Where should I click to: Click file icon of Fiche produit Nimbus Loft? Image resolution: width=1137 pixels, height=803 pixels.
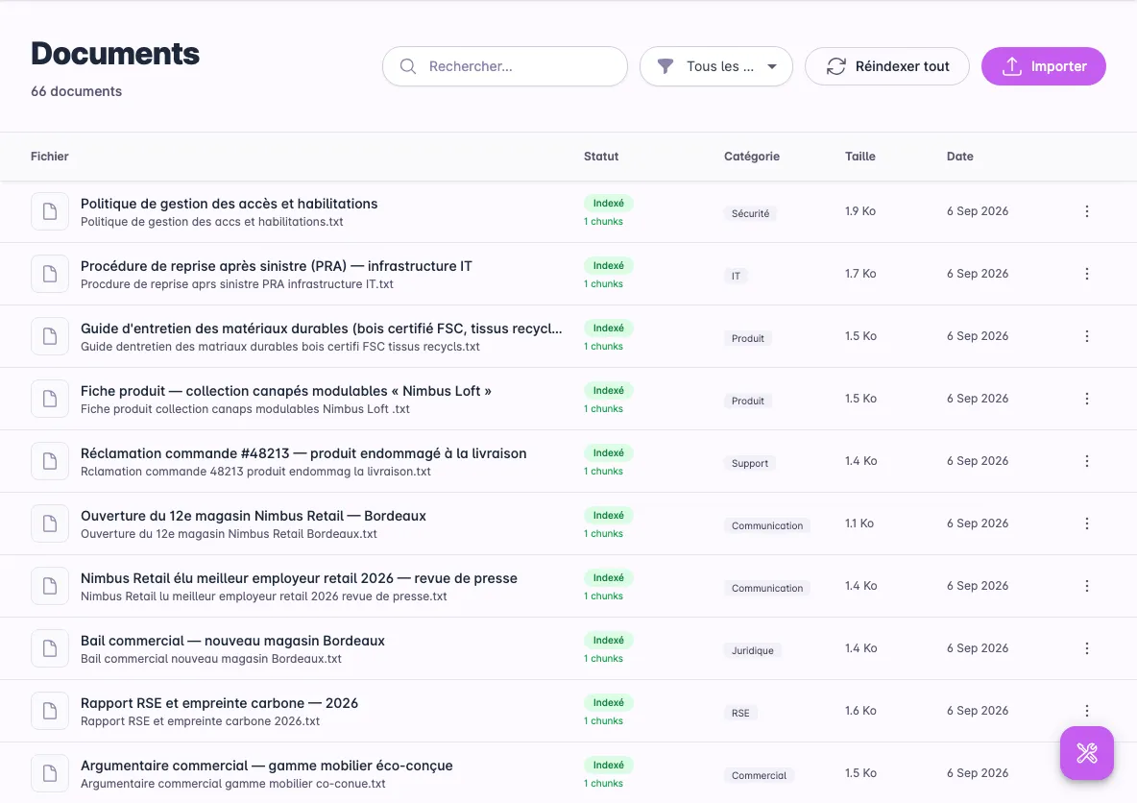[x=50, y=399]
